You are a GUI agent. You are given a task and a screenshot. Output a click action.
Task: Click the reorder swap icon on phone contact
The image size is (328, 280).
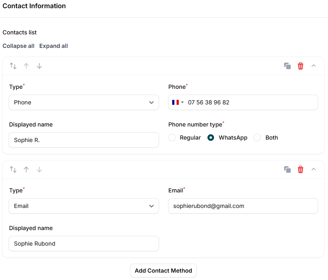(x=13, y=66)
